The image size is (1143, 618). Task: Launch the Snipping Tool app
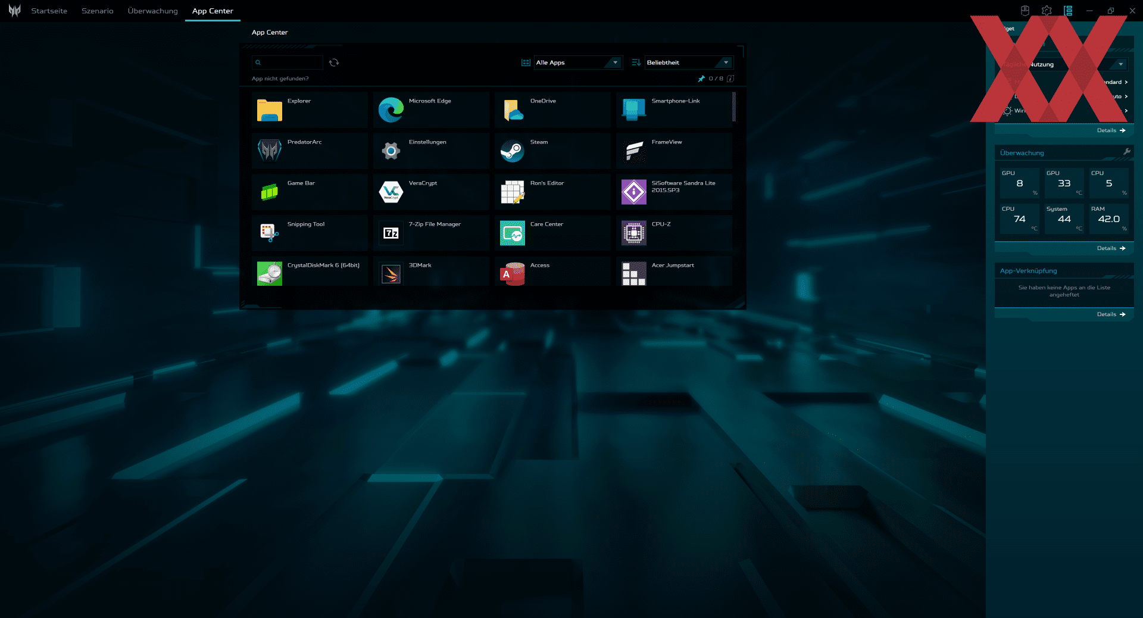(310, 233)
